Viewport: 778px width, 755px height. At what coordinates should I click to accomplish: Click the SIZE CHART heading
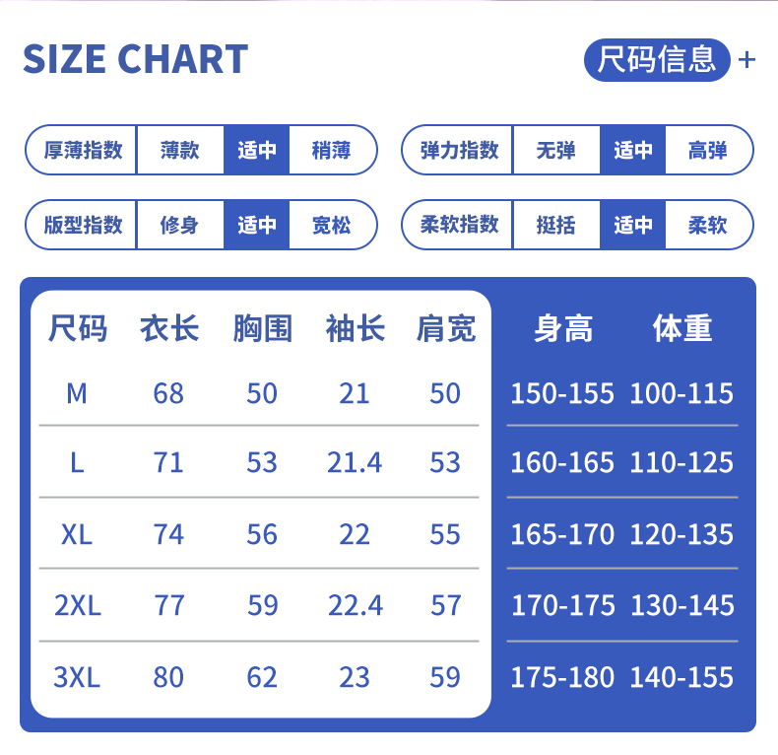pos(135,59)
